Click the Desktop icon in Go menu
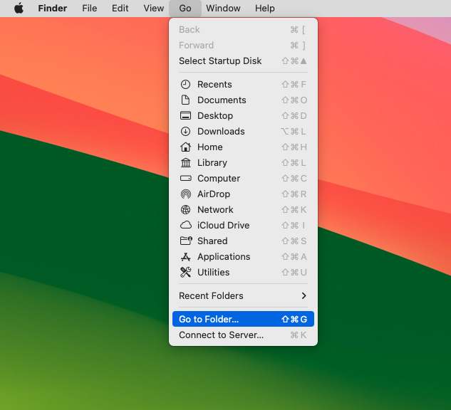The image size is (451, 410). (185, 116)
